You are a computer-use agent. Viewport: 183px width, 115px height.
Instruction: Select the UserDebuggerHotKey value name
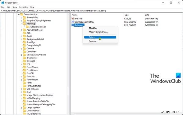(84, 22)
